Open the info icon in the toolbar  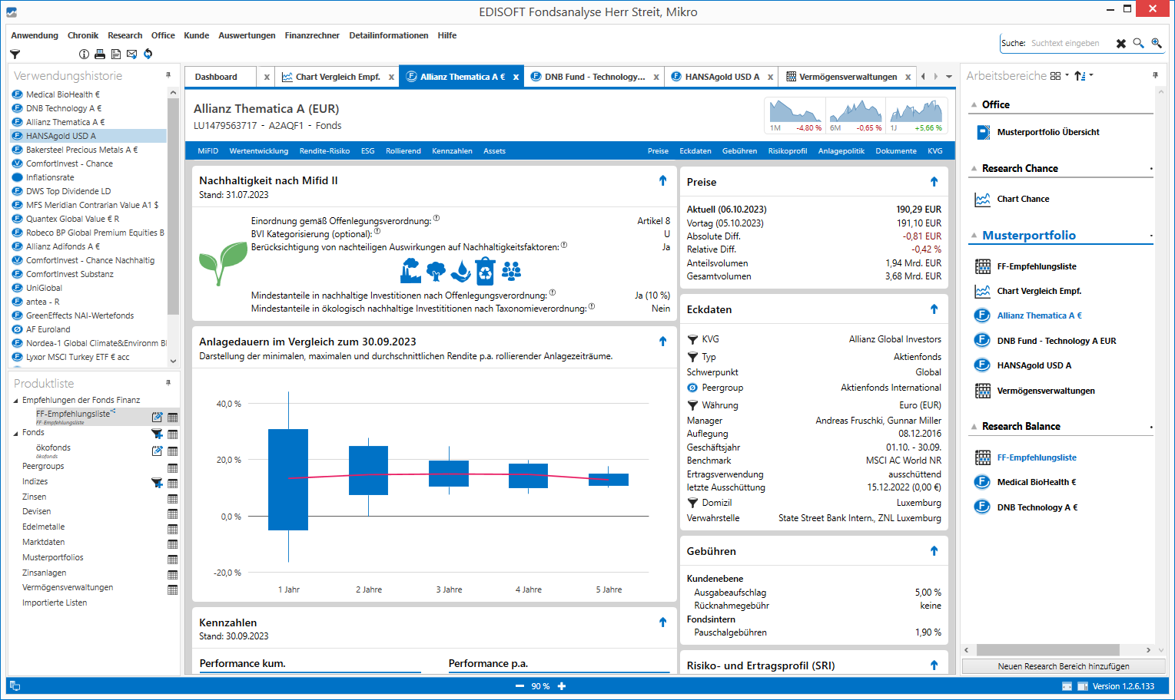[84, 54]
